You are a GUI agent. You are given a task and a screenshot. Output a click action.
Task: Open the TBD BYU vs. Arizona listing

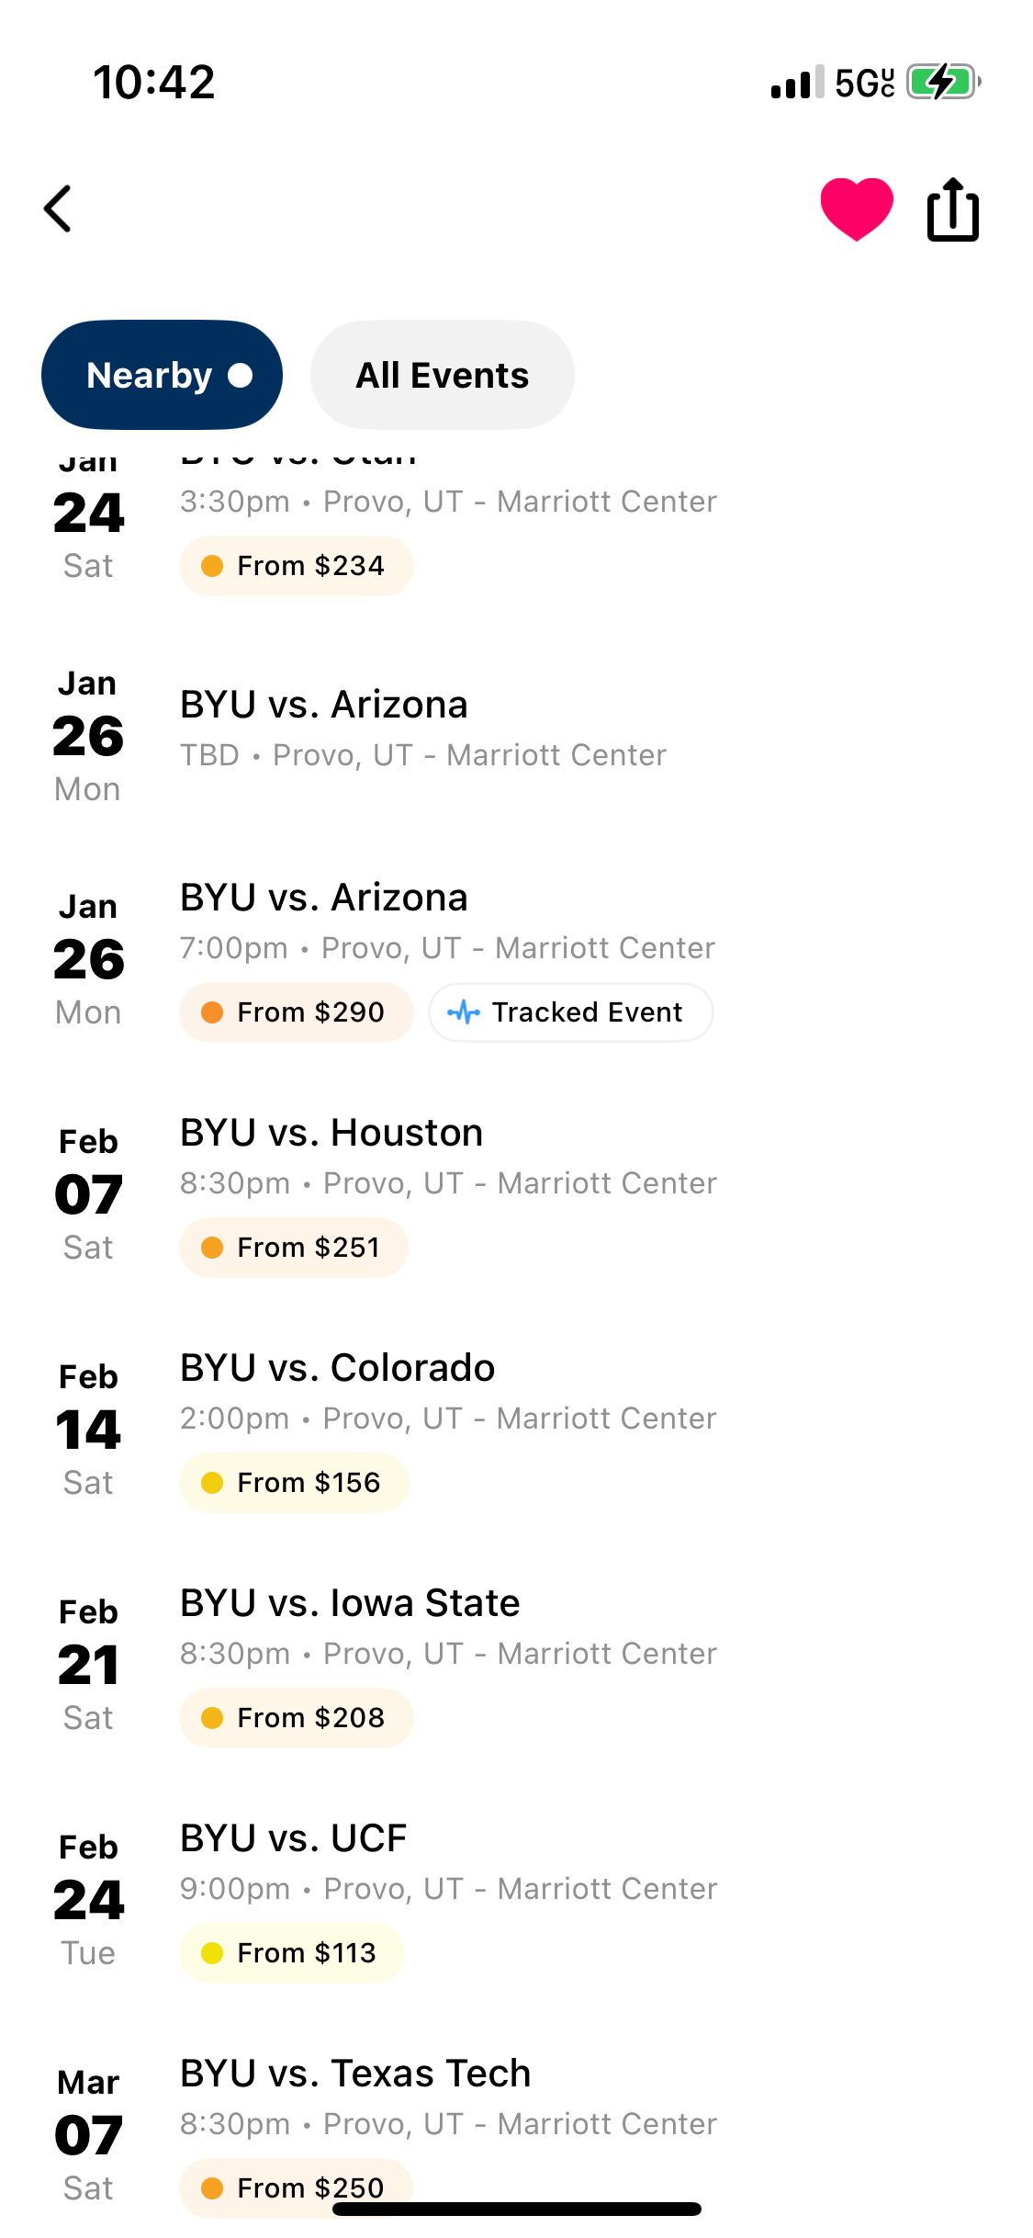(323, 706)
